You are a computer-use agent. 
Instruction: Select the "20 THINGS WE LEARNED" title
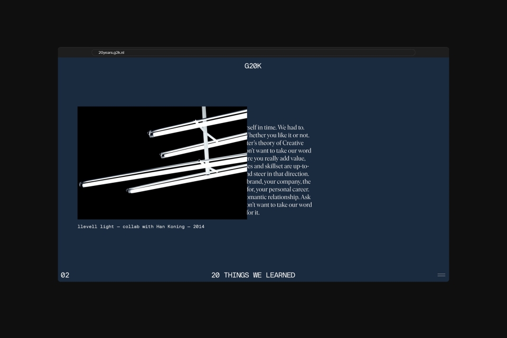click(253, 275)
